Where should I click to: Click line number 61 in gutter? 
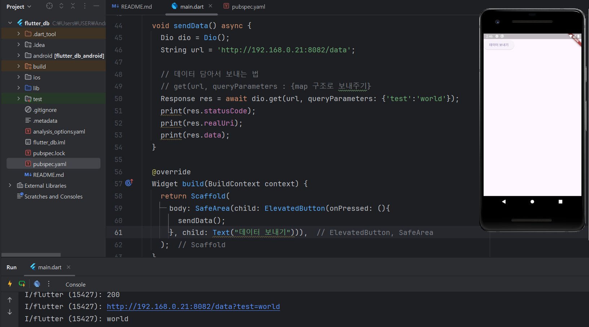point(118,233)
